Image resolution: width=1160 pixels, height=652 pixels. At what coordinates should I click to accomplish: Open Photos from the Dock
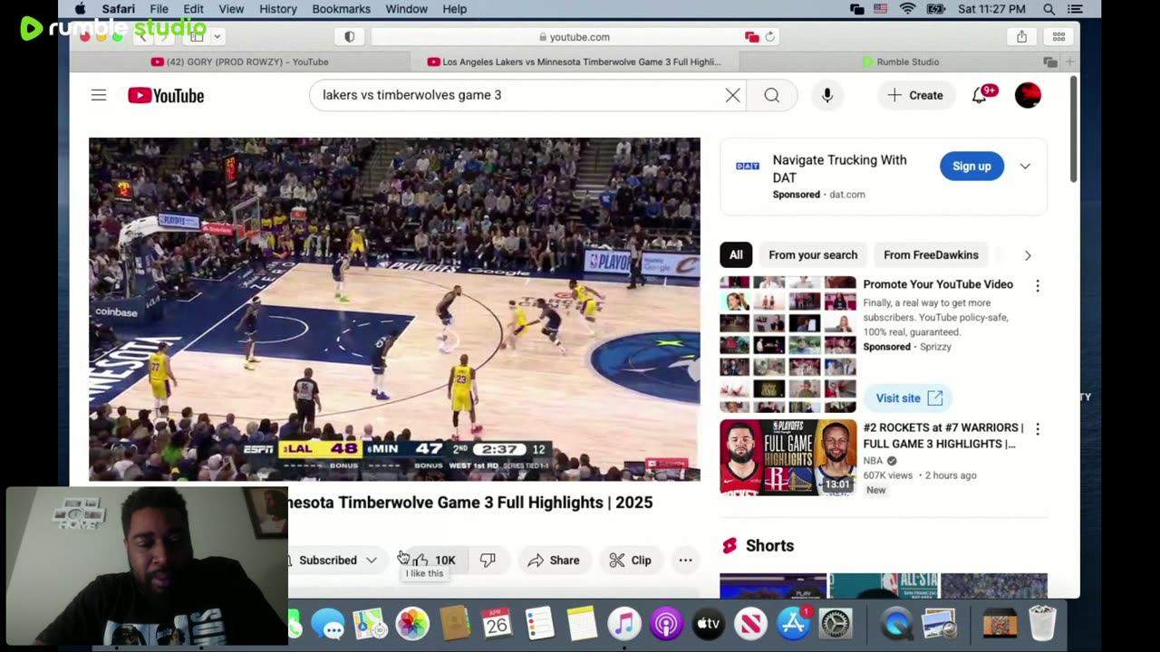(x=411, y=625)
